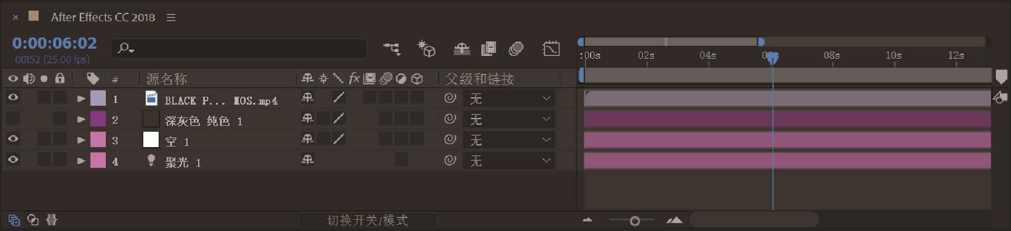Screen dimensions: 1011x231
Task: Open the parent dropdown for the 空 1 layer
Action: click(508, 140)
